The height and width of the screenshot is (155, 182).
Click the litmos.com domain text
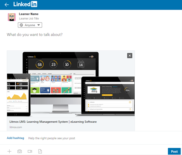(x=16, y=127)
